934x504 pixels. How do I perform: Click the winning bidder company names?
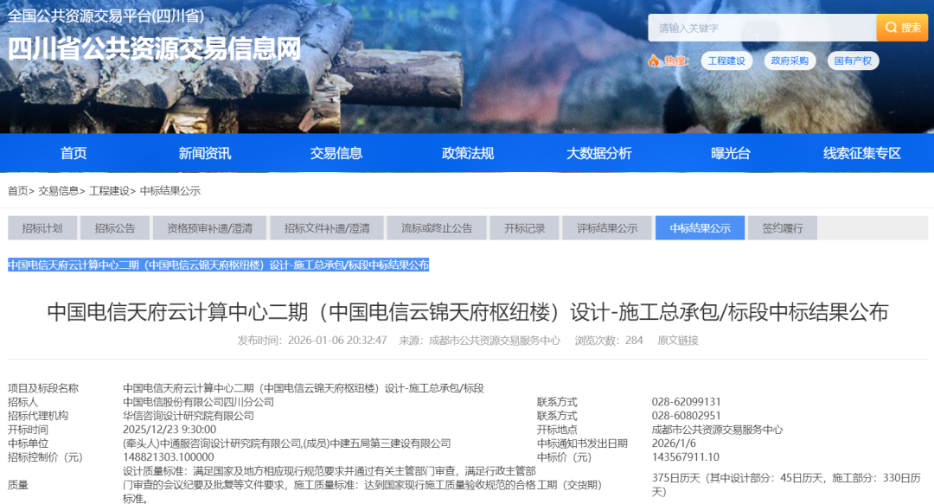pyautogui.click(x=286, y=443)
